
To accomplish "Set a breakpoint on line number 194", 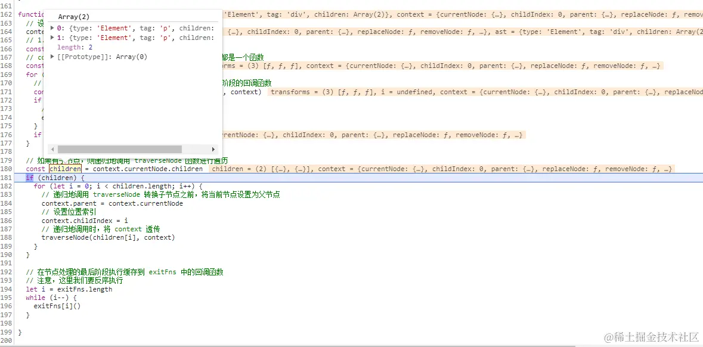I will coord(7,289).
